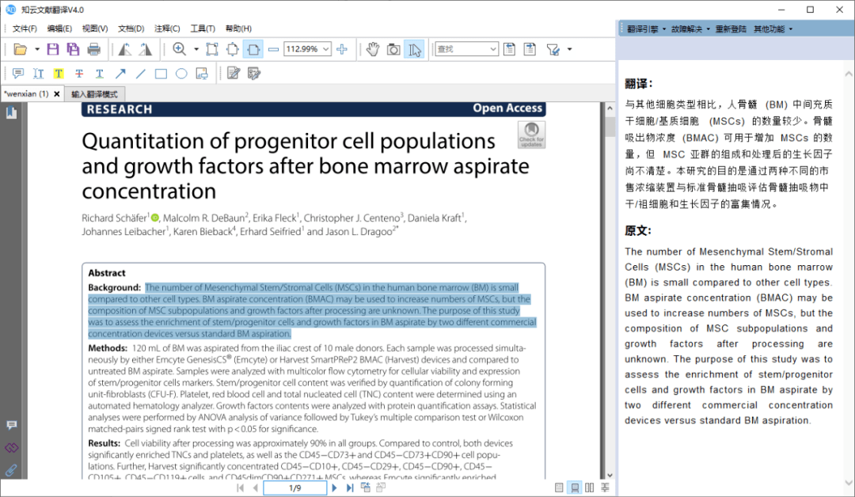
Task: Click the zoom in plus icon
Action: 342,49
